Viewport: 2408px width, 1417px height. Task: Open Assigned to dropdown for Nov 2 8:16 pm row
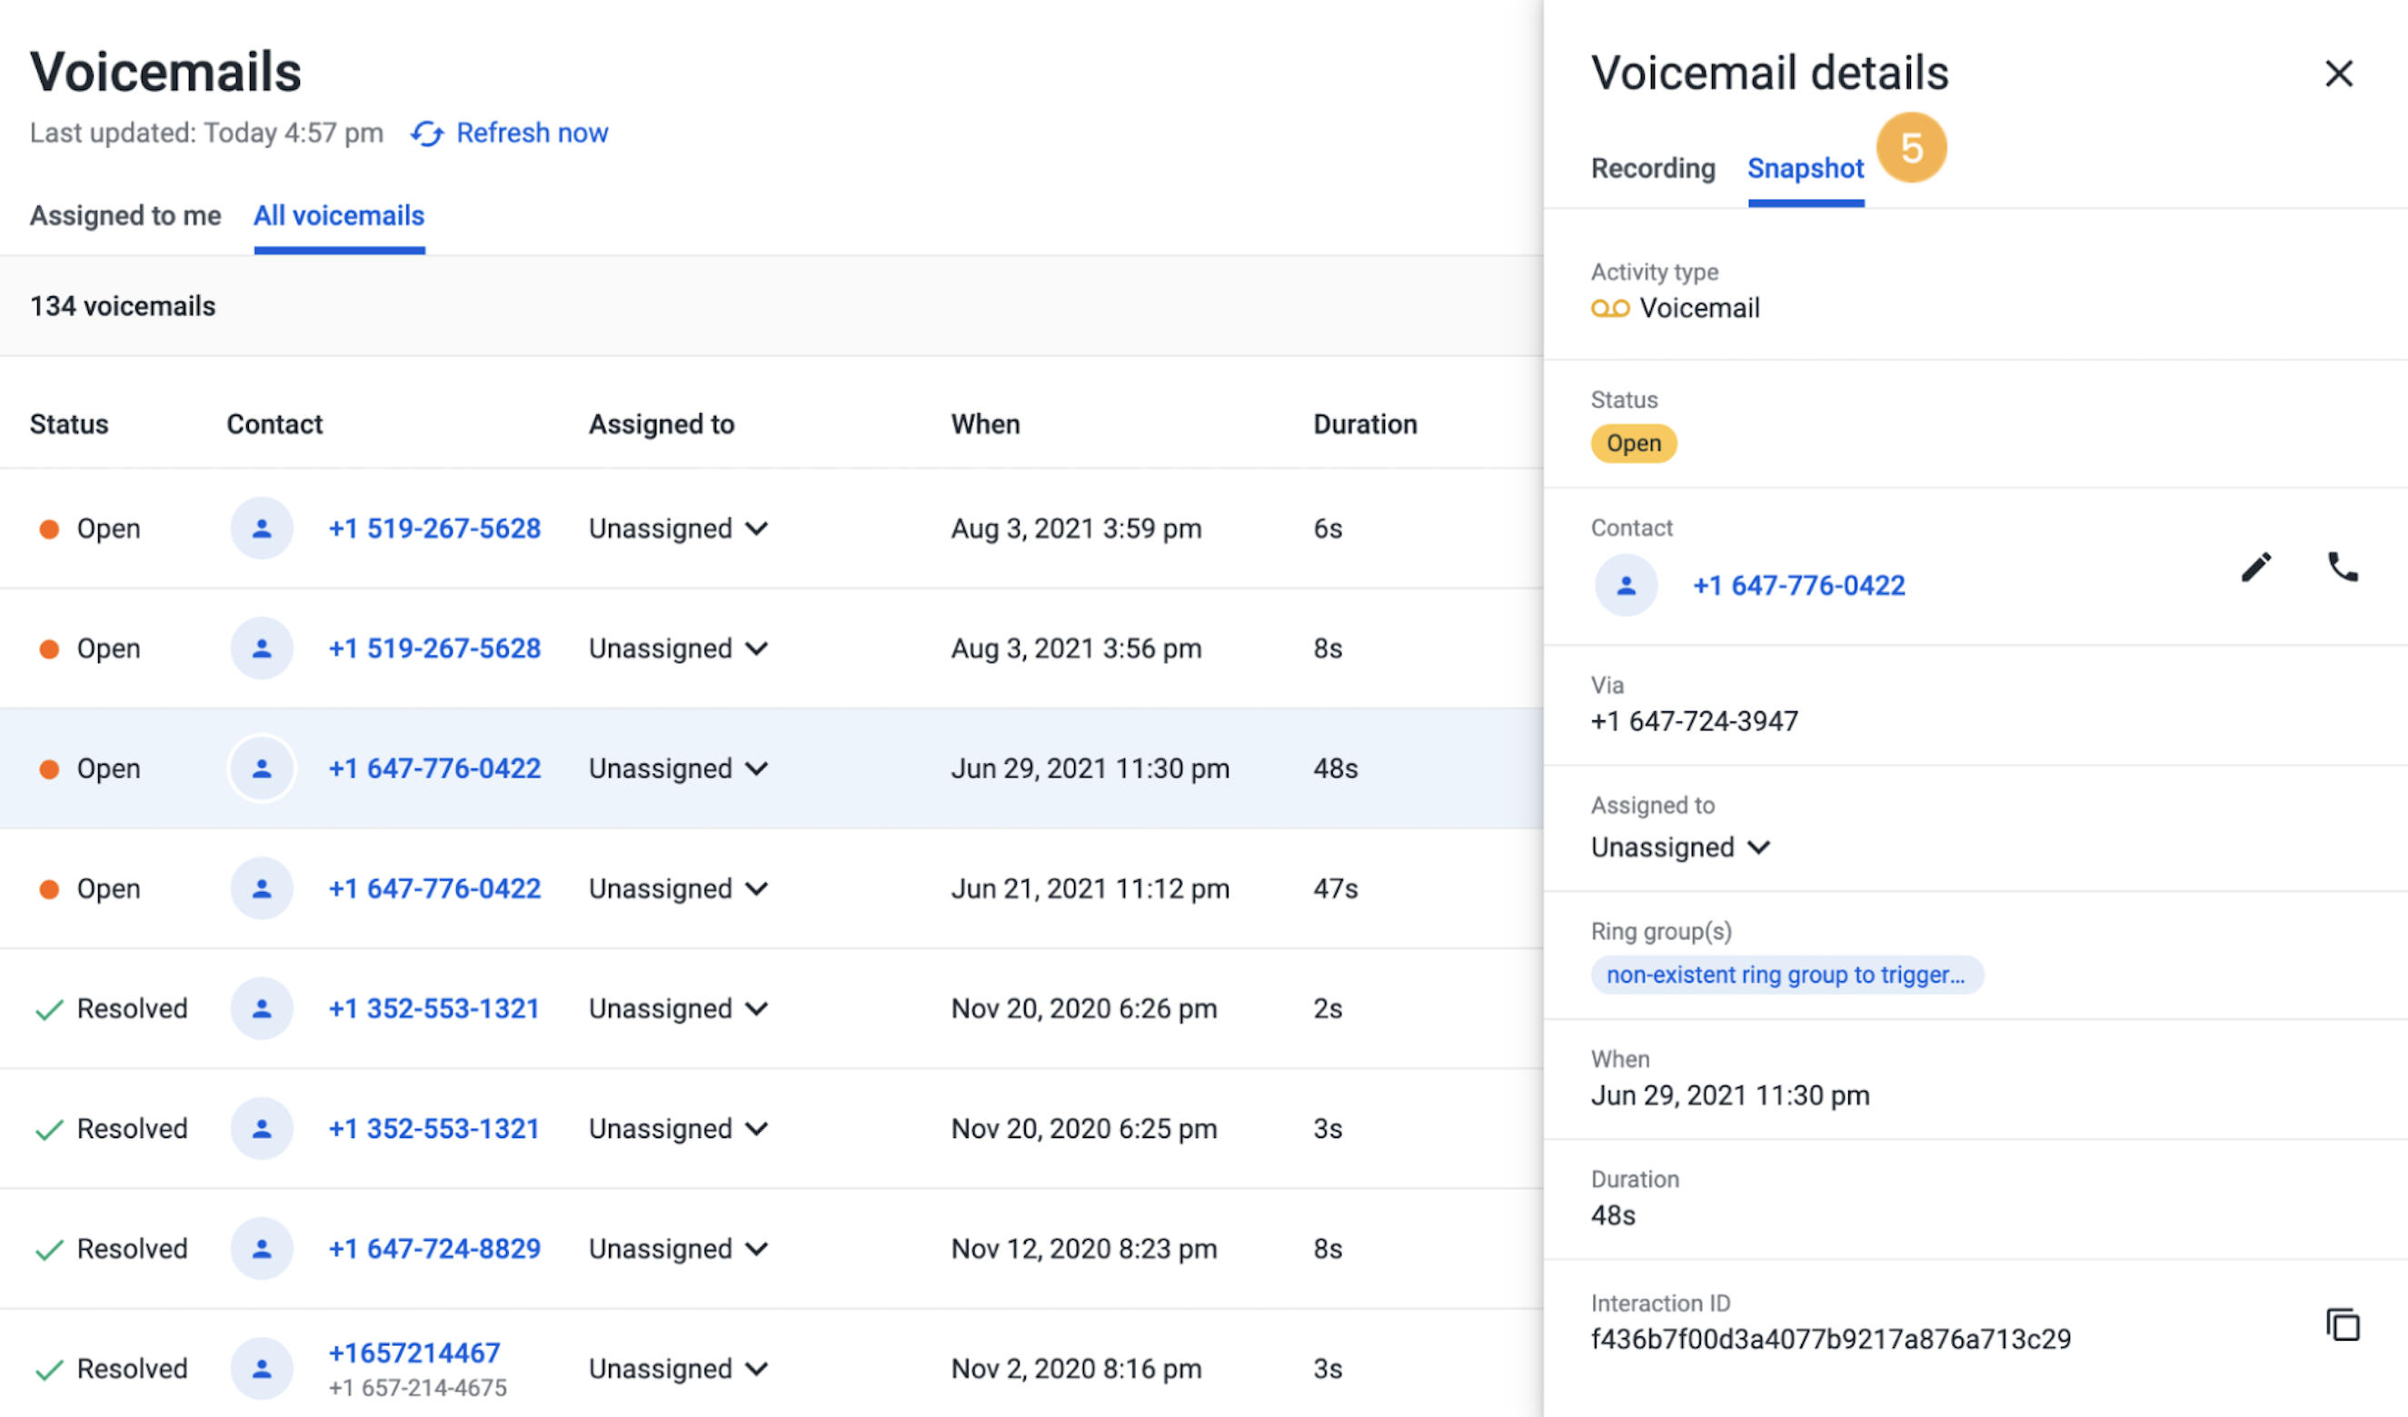(x=679, y=1369)
